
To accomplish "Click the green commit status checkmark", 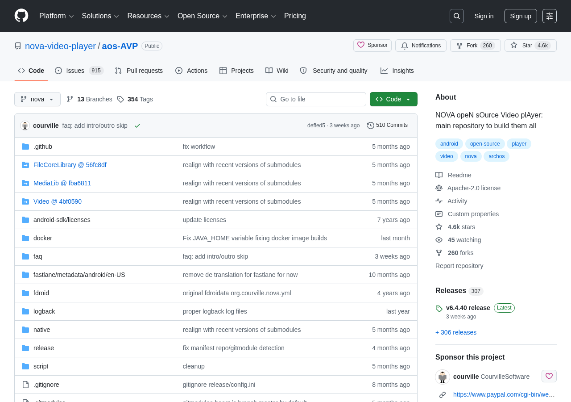I will [x=137, y=126].
